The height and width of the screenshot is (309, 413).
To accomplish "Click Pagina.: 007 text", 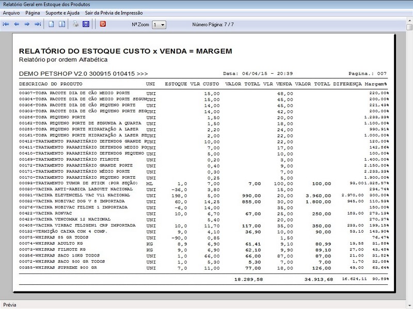I will 368,74.
